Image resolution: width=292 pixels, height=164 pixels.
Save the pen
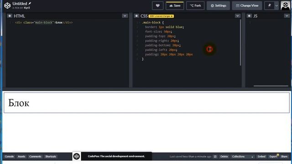[175, 5]
